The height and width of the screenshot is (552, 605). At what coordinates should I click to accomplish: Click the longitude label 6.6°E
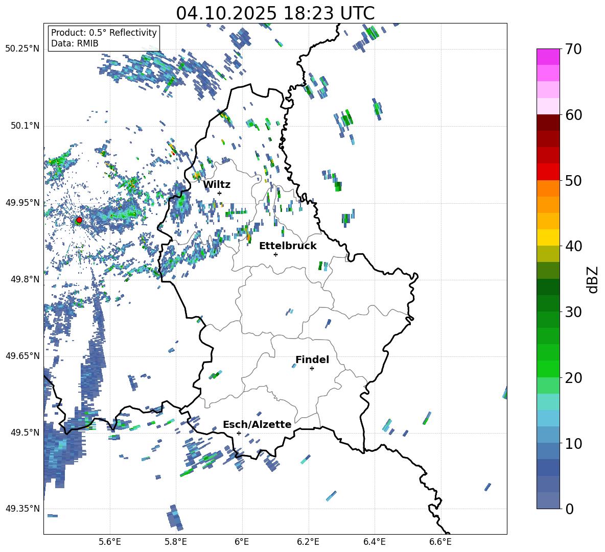[x=440, y=542]
